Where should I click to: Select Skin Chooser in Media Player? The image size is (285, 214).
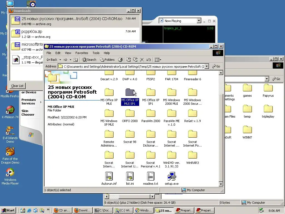click(x=28, y=113)
